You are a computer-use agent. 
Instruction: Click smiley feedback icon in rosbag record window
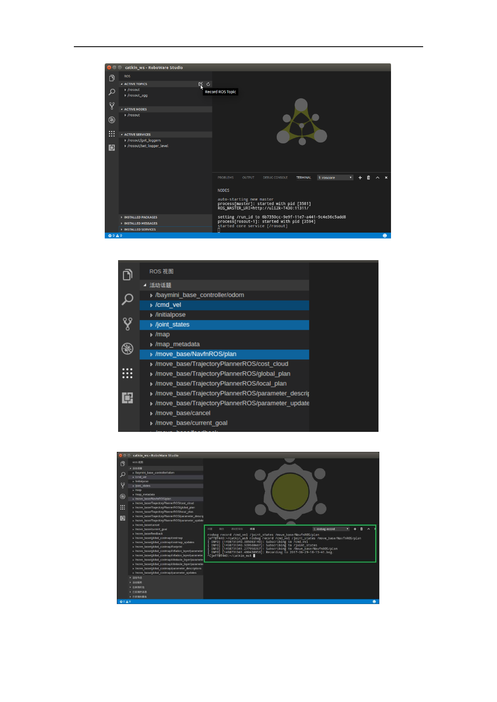tap(374, 602)
